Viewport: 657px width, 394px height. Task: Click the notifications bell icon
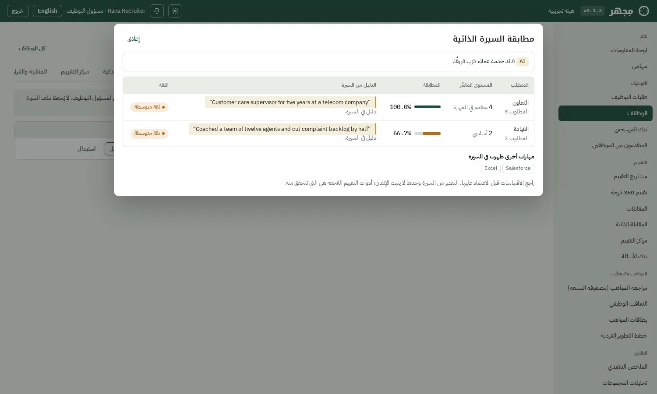click(157, 11)
